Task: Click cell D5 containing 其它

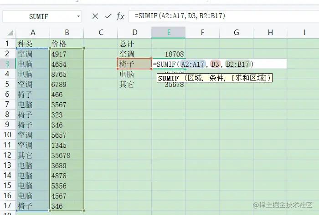Action: [134, 84]
